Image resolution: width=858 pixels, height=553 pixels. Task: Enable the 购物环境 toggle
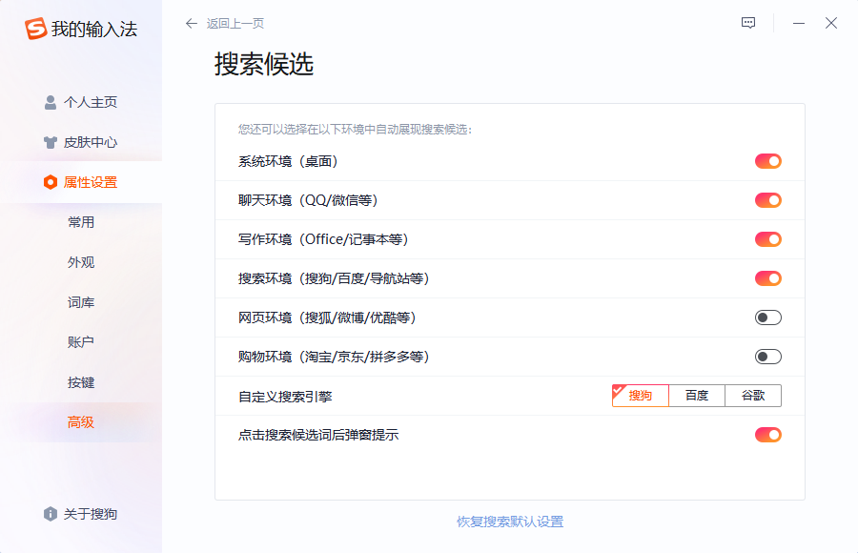(766, 356)
